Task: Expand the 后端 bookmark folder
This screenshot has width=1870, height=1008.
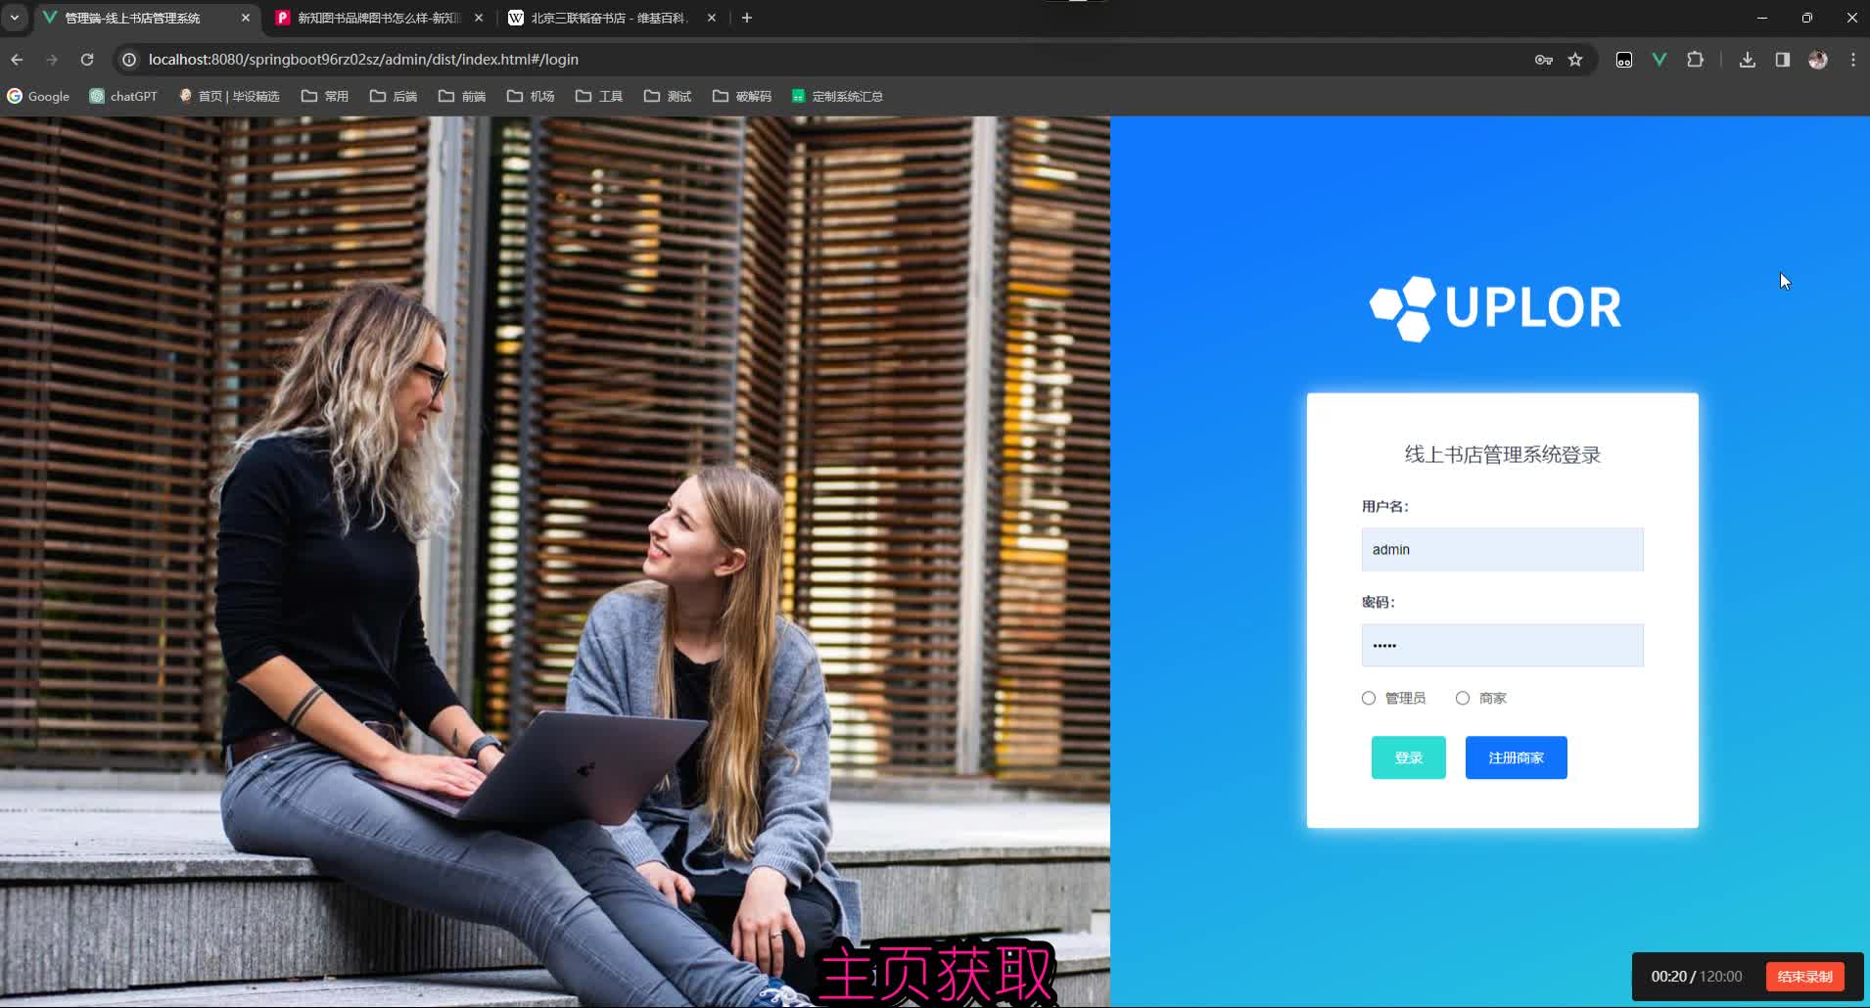Action: tap(394, 96)
